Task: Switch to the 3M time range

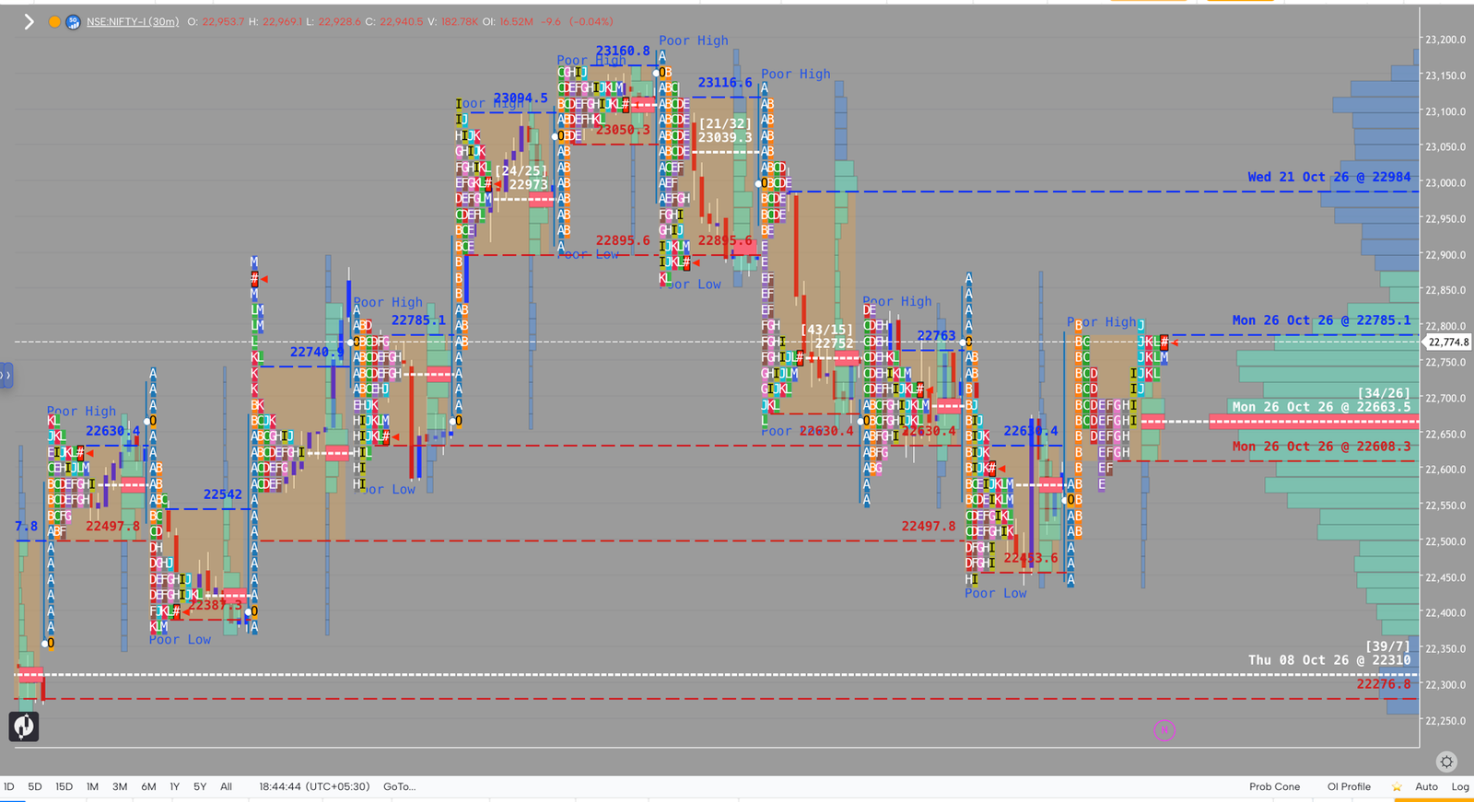Action: click(x=120, y=787)
